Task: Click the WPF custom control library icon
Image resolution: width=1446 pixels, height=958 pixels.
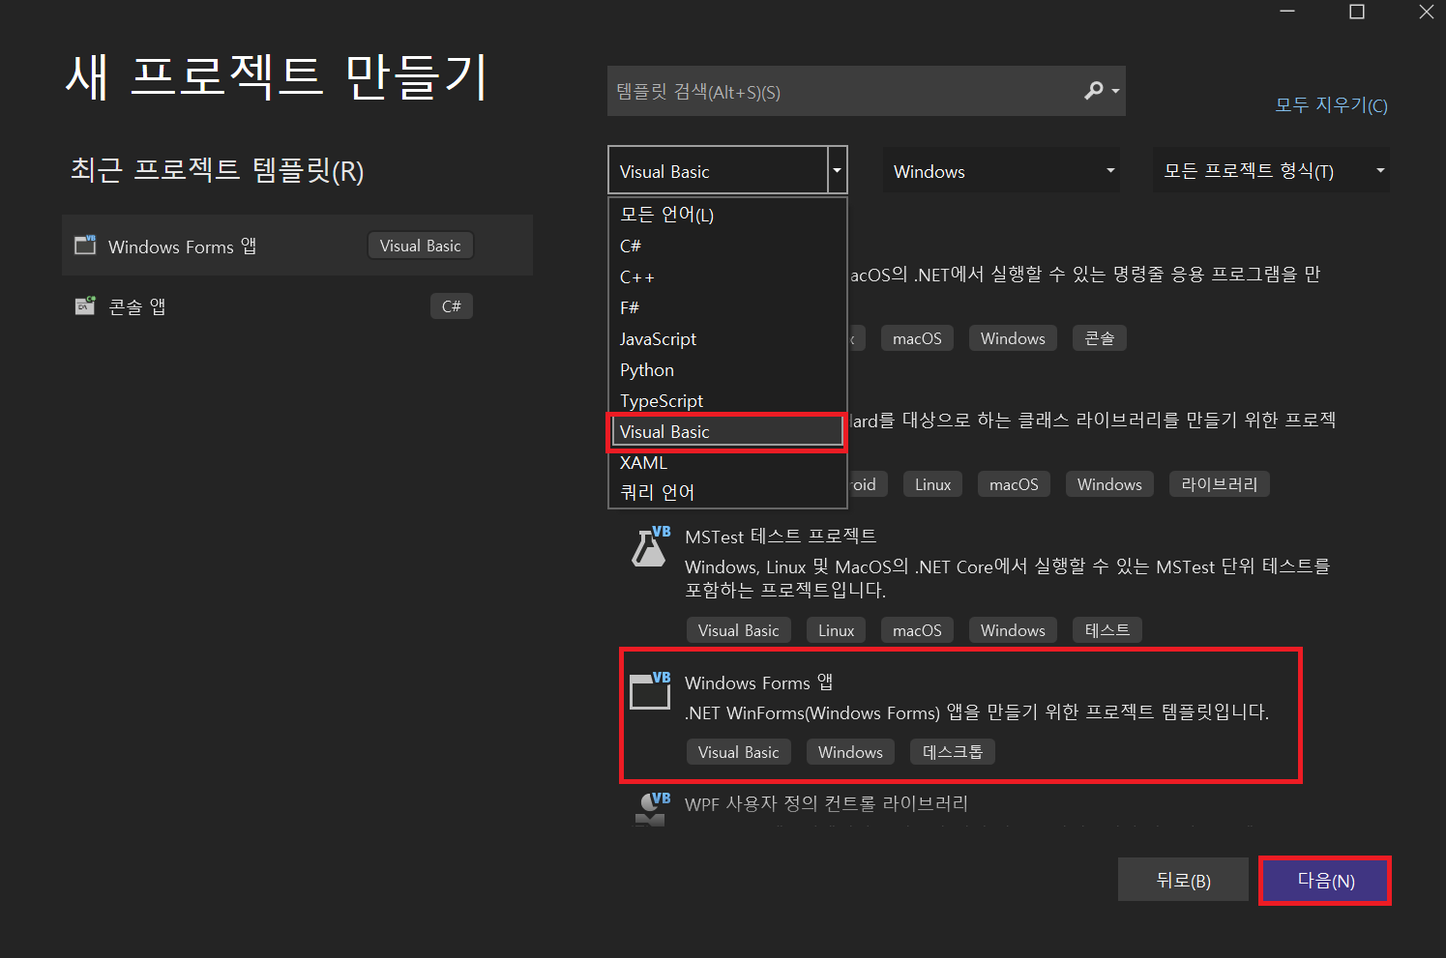Action: (x=651, y=809)
